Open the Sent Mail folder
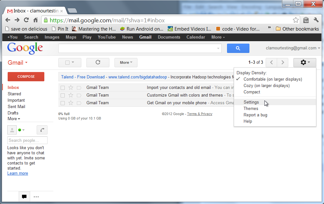 (x=16, y=107)
